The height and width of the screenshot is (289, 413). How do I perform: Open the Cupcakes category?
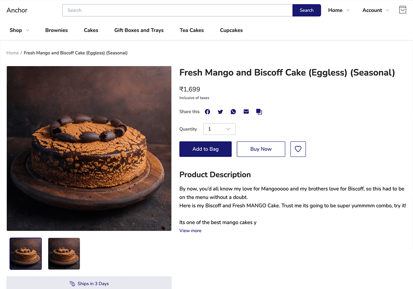[x=231, y=30]
